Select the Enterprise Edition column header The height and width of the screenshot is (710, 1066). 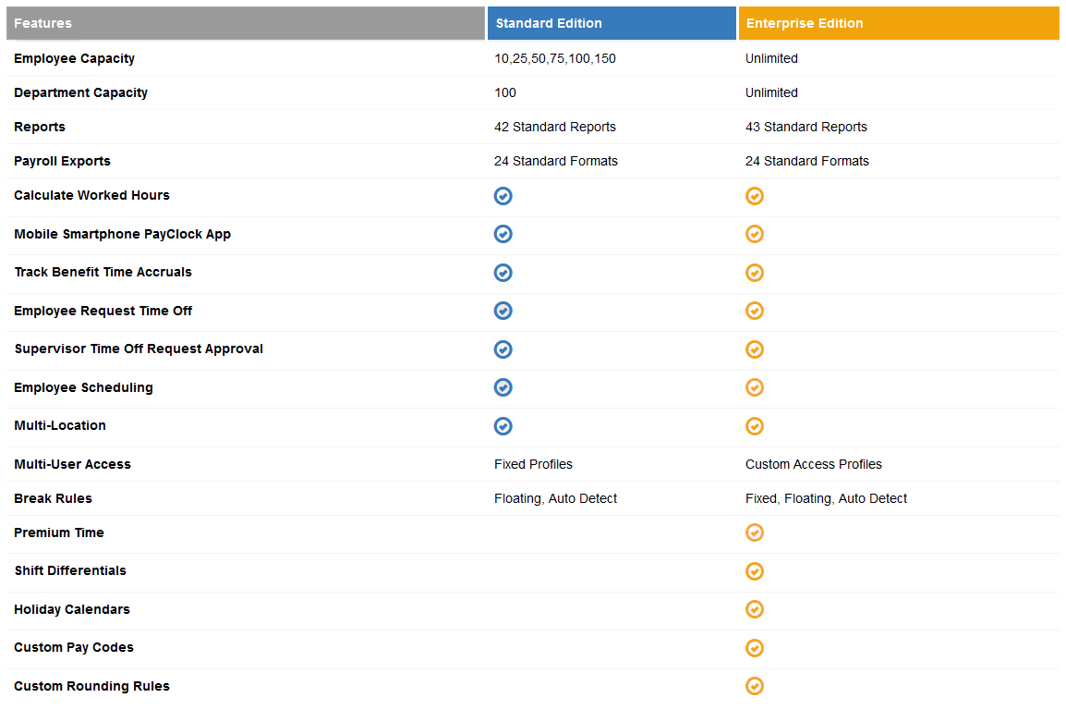pyautogui.click(x=899, y=23)
